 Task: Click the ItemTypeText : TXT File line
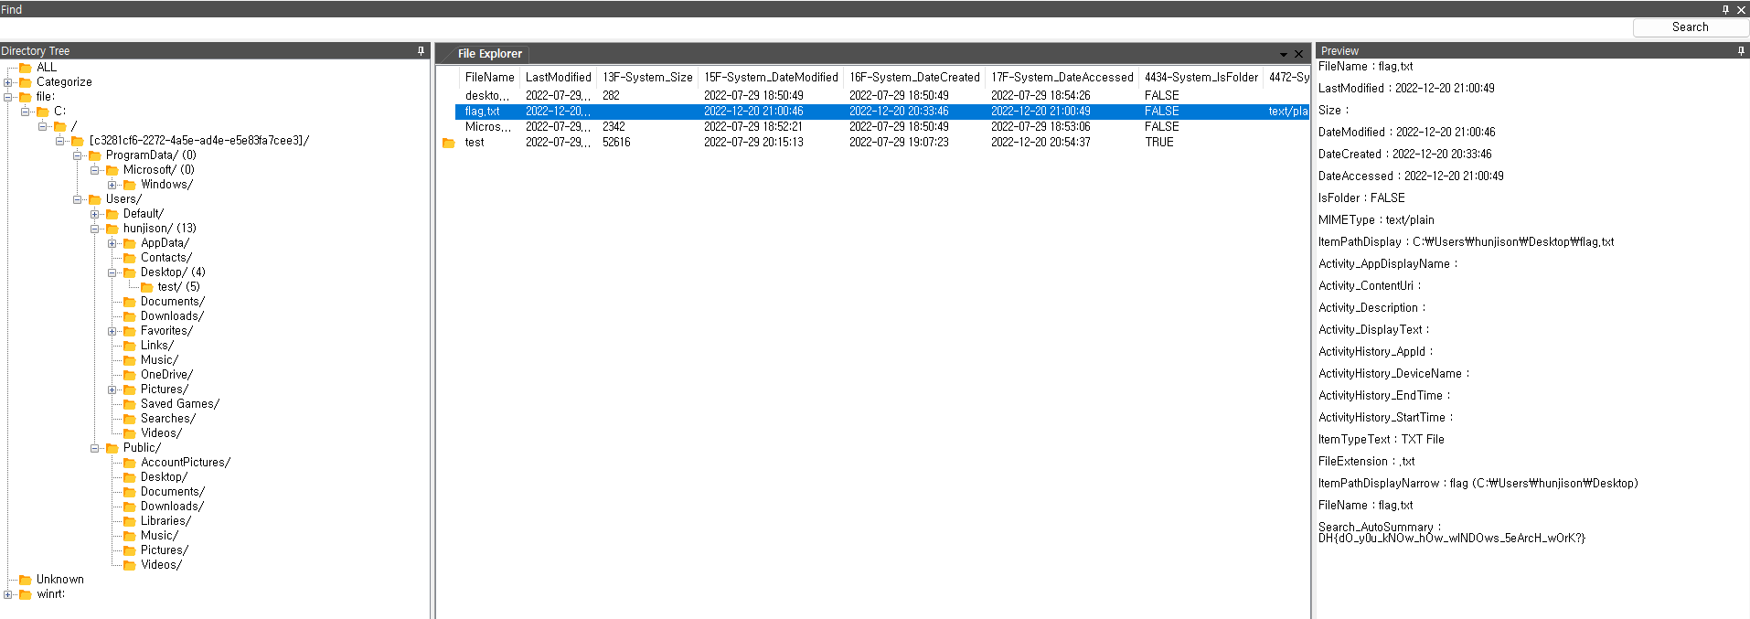(1382, 440)
